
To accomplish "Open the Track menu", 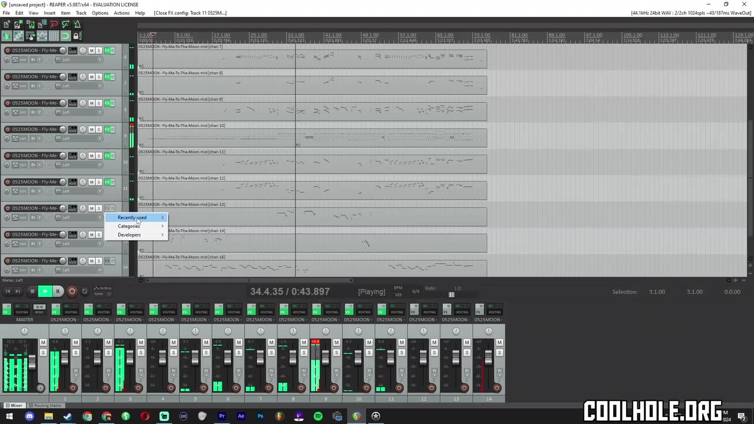I will [81, 13].
